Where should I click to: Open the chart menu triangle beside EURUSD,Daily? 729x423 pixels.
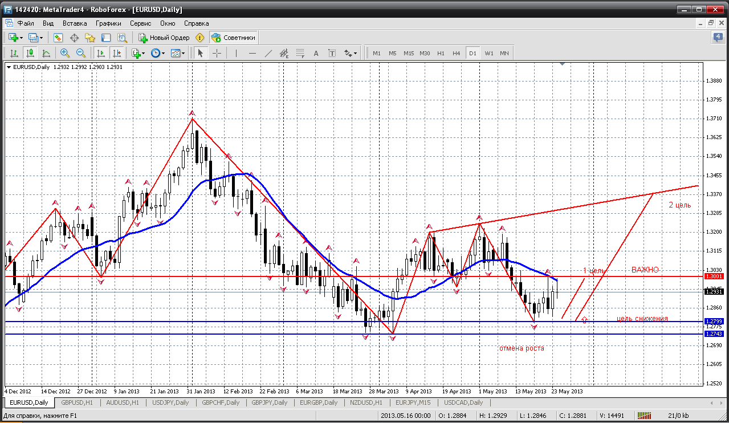coord(9,67)
